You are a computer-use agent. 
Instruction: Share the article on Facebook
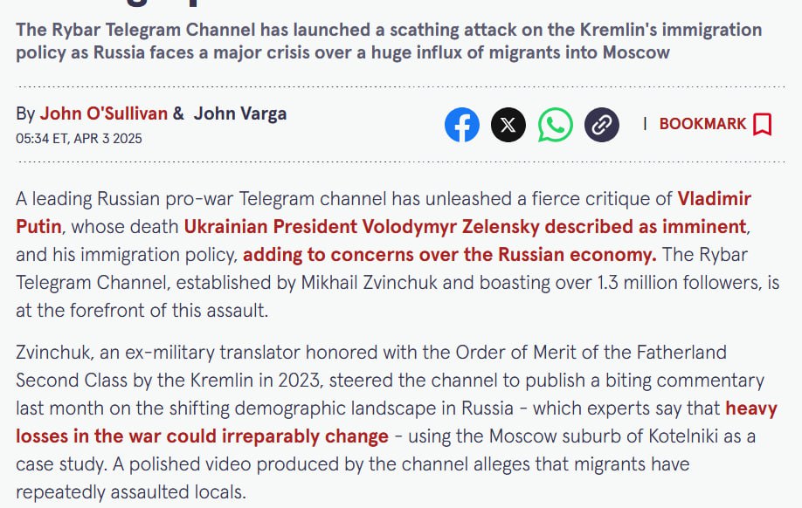462,124
